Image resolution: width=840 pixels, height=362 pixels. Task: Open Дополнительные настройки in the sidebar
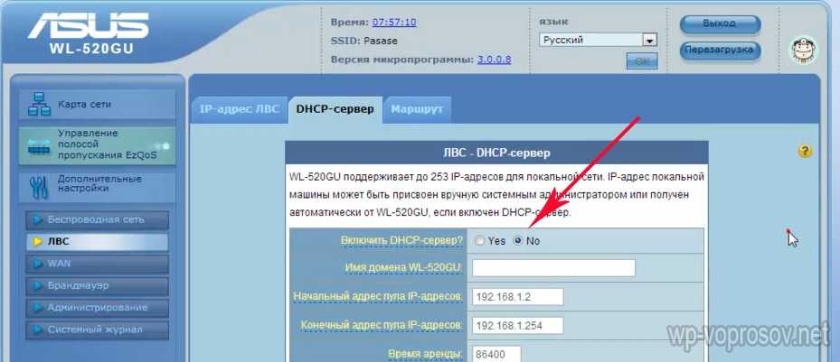(97, 187)
